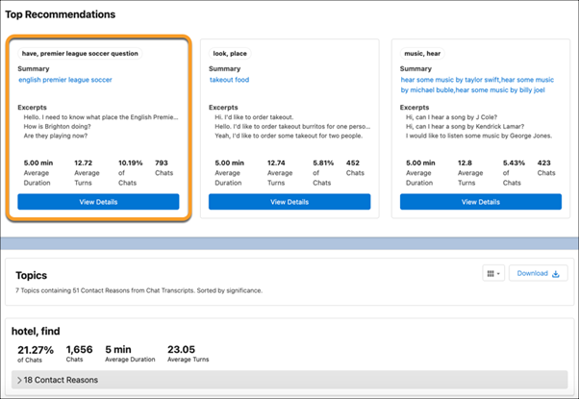Click the takeout for two people excerpt
Viewport: 579px width, 399px height.
point(289,136)
